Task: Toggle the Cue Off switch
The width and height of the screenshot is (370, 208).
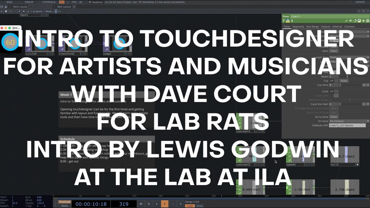Action: tap(334, 81)
